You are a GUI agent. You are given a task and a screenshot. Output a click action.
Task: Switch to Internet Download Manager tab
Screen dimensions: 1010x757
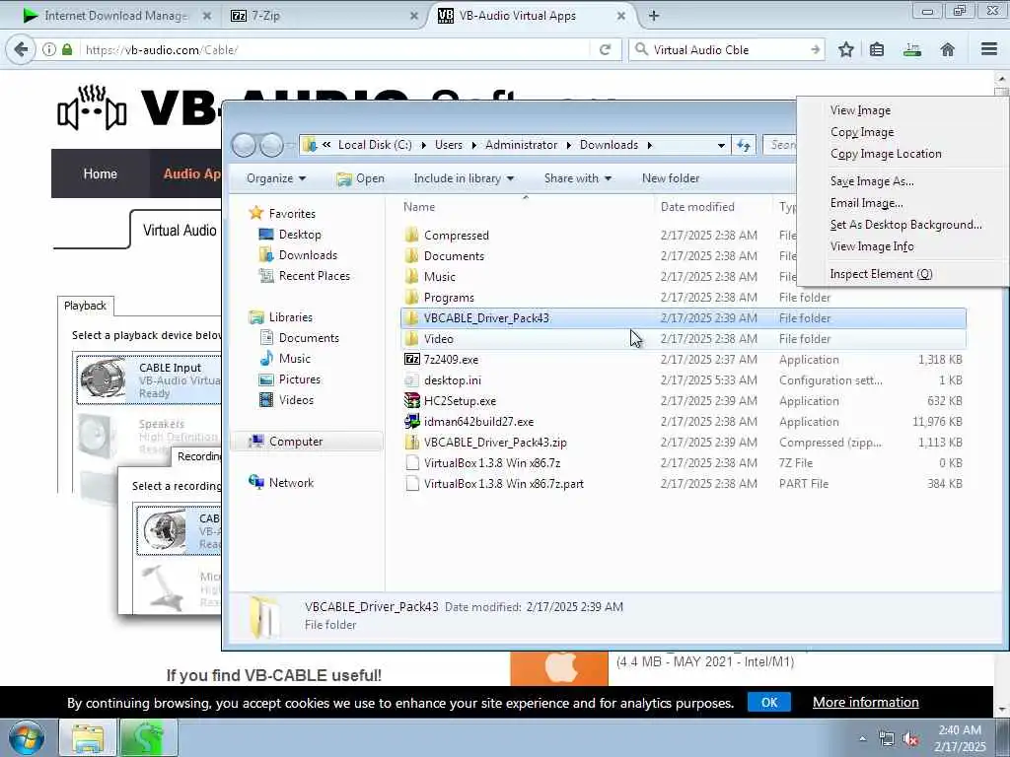point(116,16)
